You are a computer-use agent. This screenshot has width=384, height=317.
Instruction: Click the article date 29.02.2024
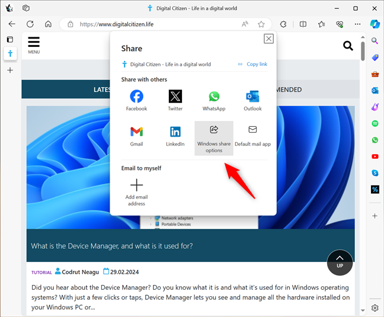pos(124,272)
